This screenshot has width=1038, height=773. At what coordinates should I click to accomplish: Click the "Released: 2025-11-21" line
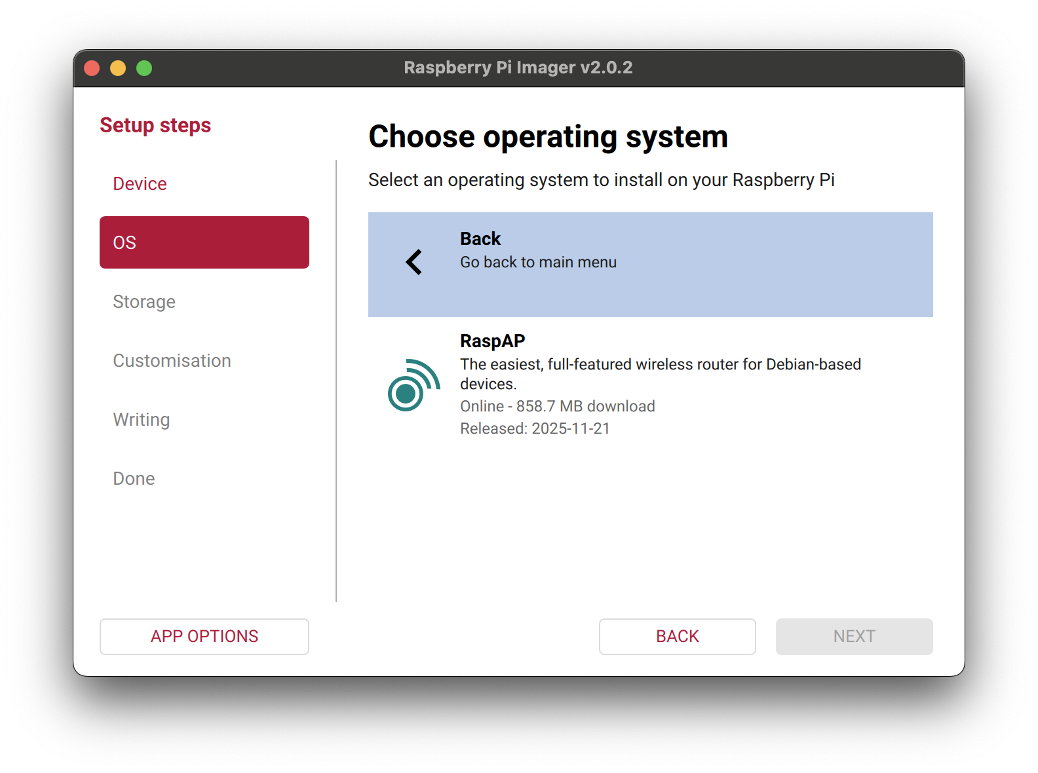click(535, 428)
